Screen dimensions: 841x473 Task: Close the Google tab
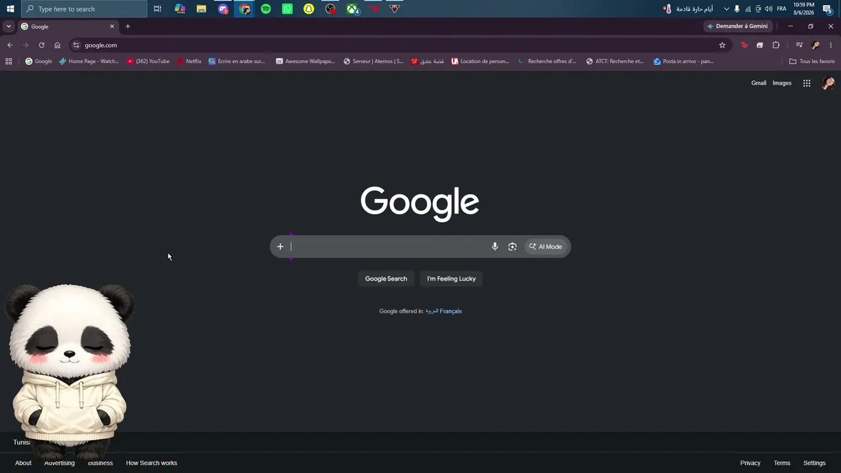pyautogui.click(x=112, y=26)
